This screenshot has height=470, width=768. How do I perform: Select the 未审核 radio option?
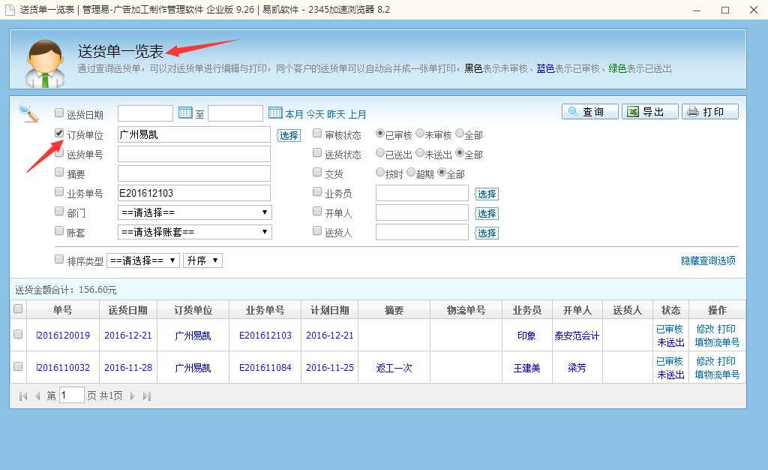coord(420,134)
